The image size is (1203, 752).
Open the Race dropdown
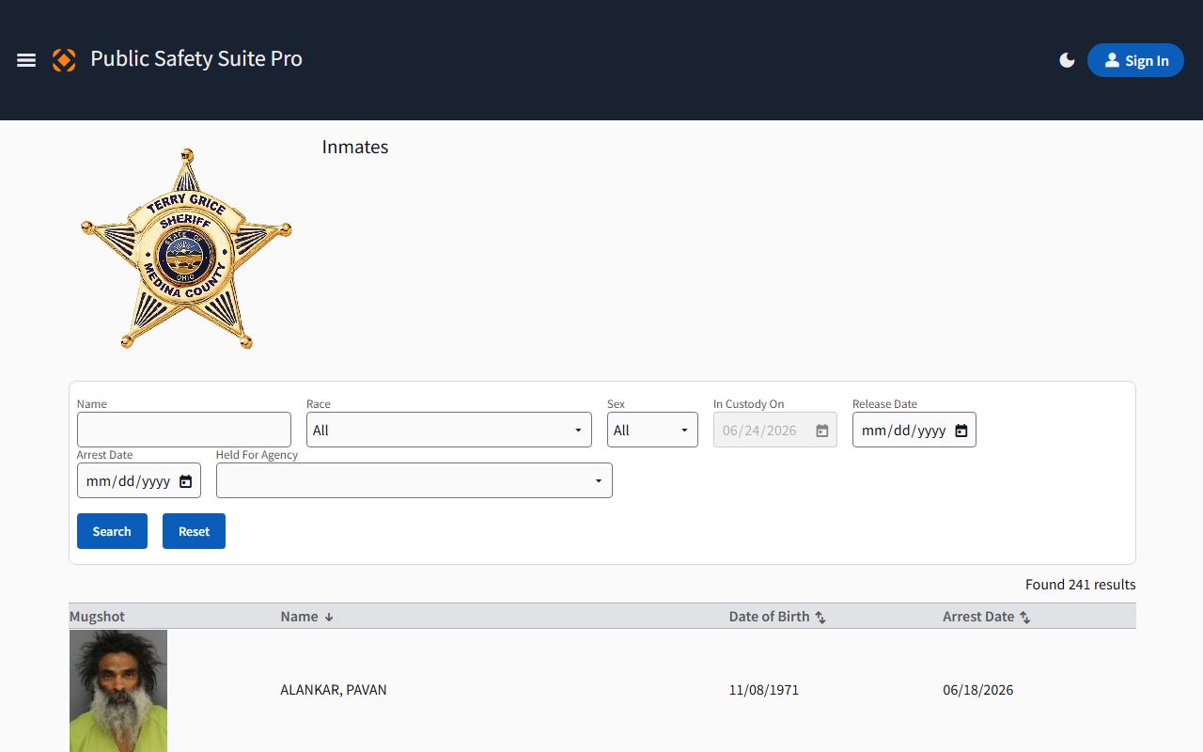point(449,430)
